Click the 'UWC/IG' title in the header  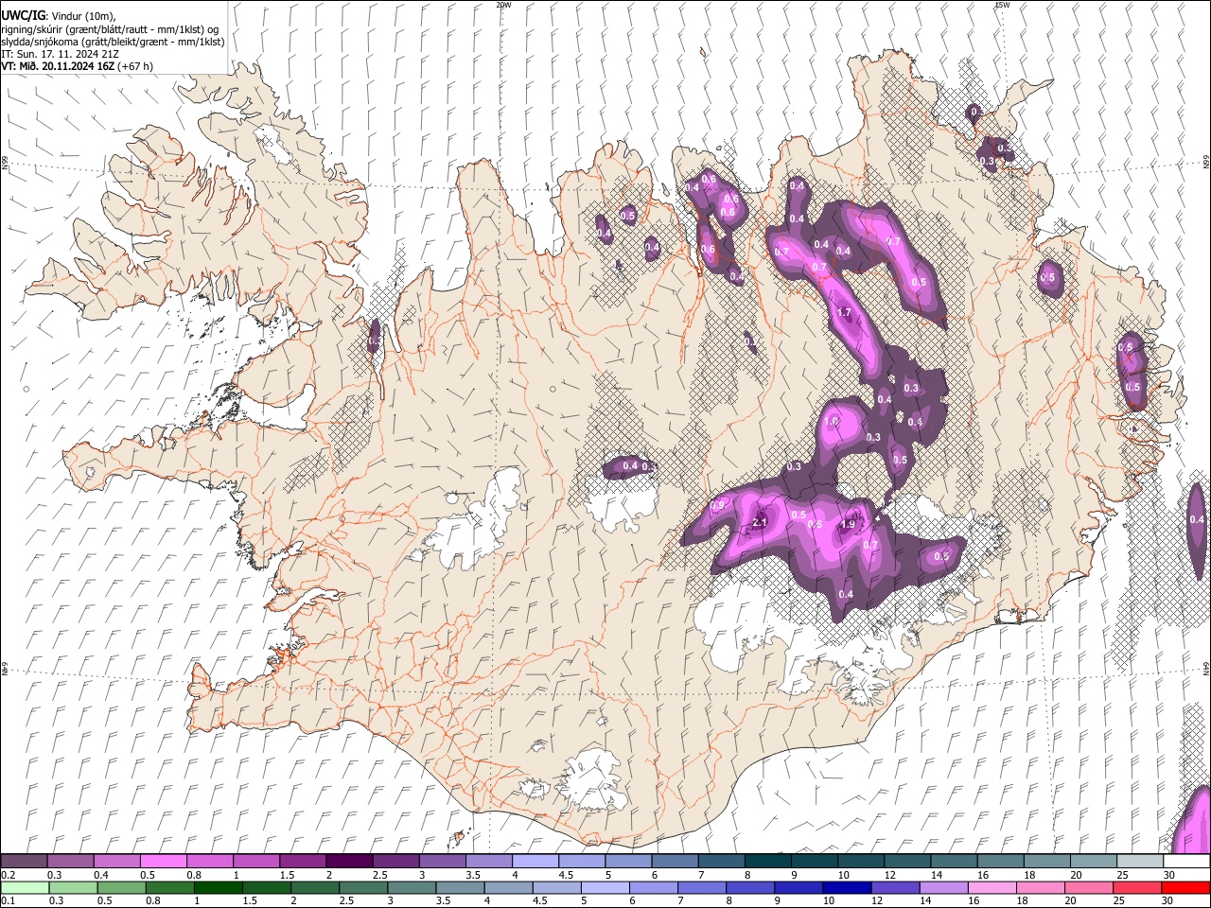[x=23, y=15]
